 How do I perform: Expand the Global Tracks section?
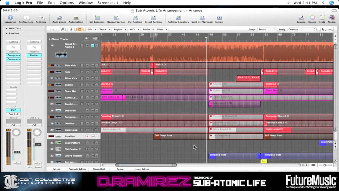tap(49, 39)
